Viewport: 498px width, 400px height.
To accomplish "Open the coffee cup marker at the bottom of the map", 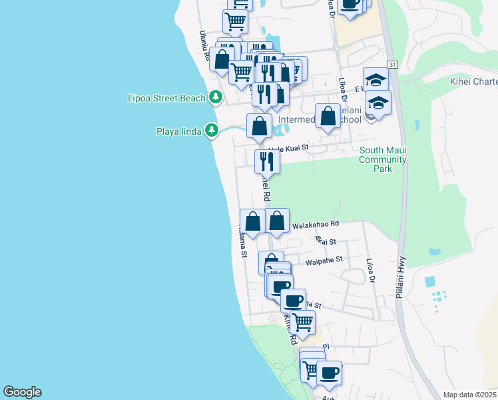I will [329, 374].
